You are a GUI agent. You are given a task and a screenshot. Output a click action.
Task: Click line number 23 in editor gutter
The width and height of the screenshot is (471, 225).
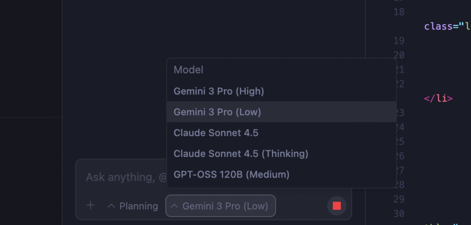click(399, 112)
